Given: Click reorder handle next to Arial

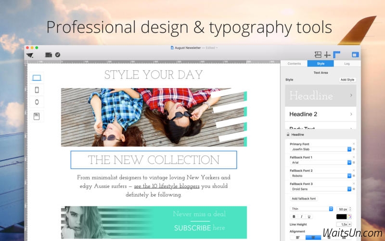Looking at the screenshot, I should pyautogui.click(x=354, y=162).
